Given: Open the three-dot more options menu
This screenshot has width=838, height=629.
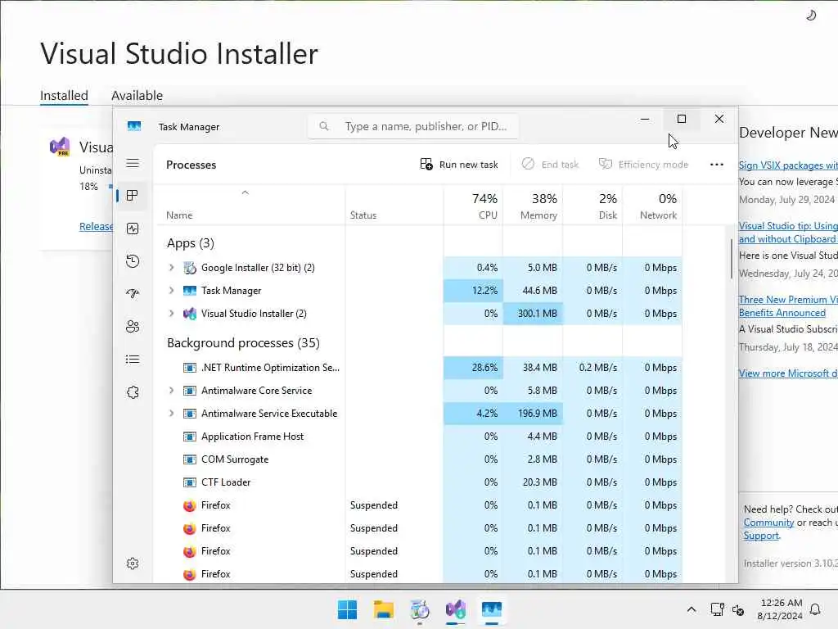Looking at the screenshot, I should coord(717,164).
